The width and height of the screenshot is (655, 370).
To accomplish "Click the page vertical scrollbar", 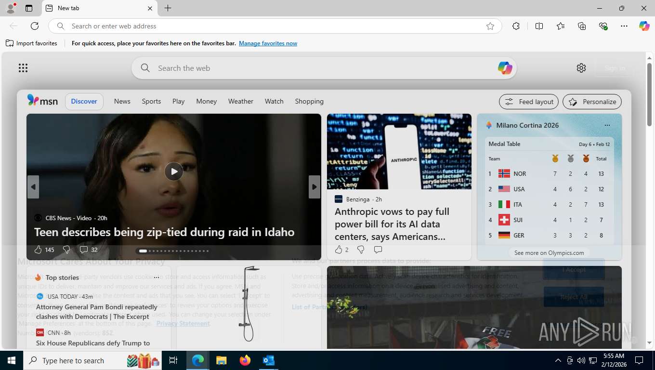I will 649,94.
